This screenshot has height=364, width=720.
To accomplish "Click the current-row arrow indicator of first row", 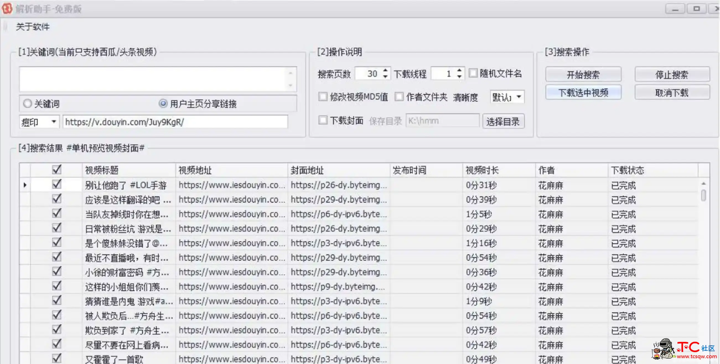I will tap(25, 185).
